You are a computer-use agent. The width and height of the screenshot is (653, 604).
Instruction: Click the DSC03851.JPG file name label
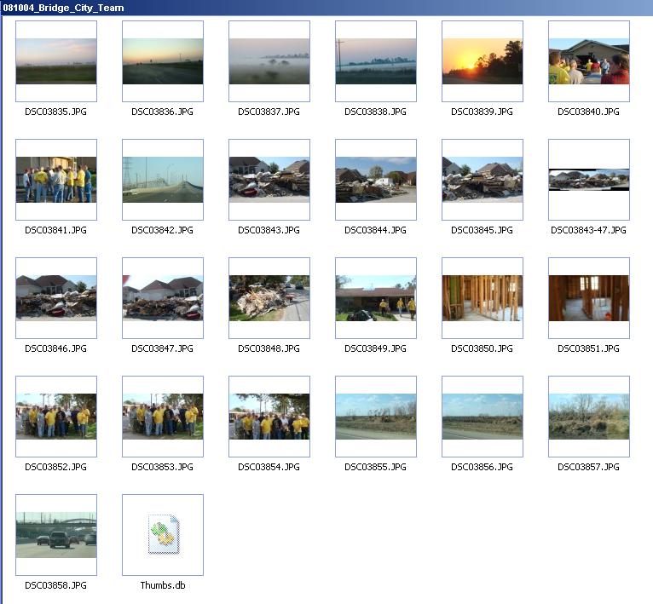click(x=589, y=348)
